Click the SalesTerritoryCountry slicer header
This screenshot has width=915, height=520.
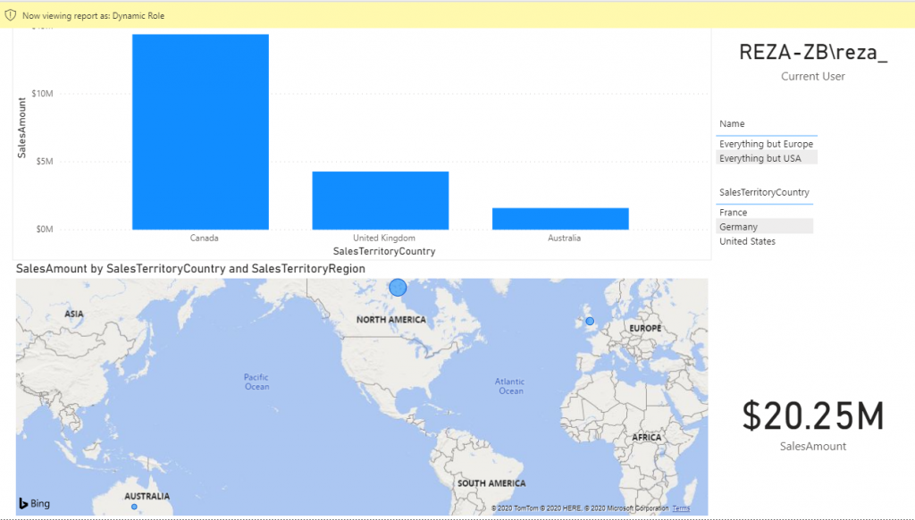[764, 192]
